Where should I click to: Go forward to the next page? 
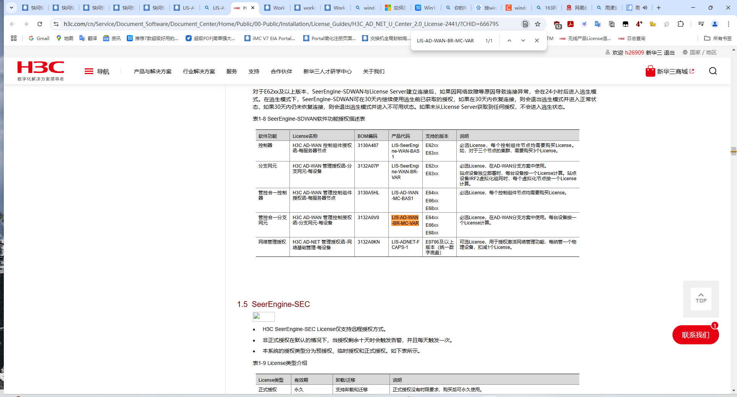pyautogui.click(x=26, y=24)
